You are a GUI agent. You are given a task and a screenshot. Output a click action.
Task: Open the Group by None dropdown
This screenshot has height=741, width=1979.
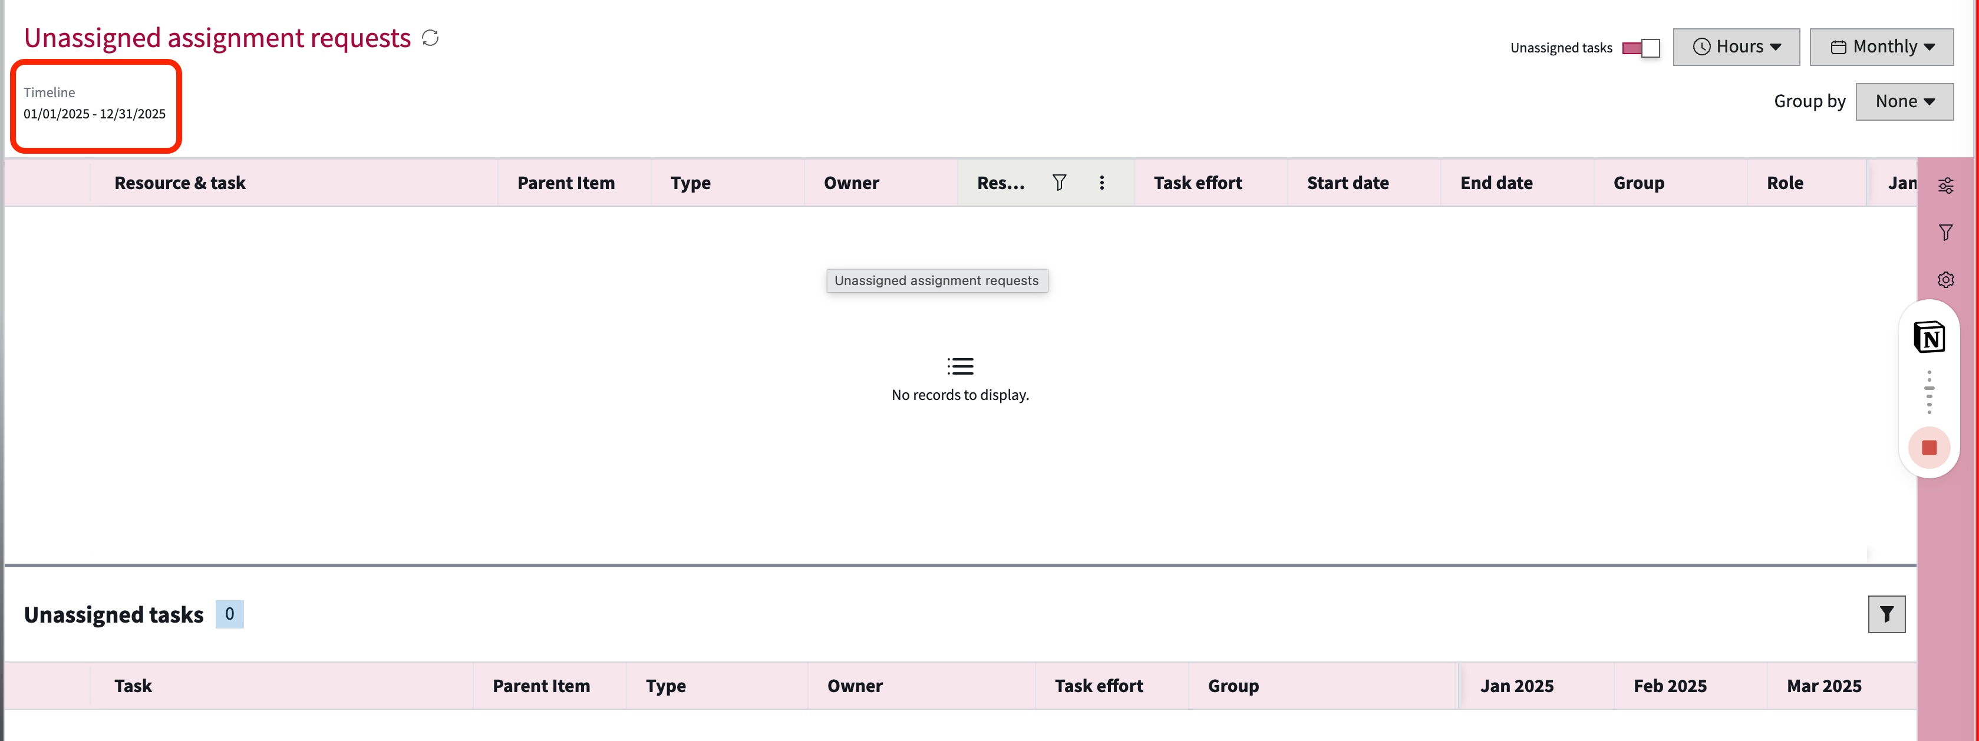point(1904,102)
